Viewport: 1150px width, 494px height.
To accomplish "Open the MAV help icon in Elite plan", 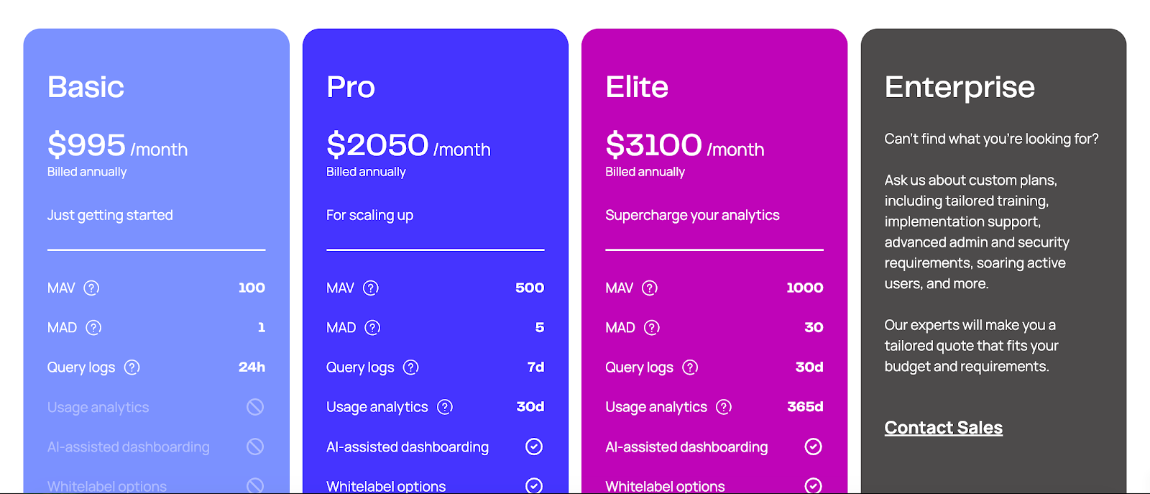I will pyautogui.click(x=649, y=288).
